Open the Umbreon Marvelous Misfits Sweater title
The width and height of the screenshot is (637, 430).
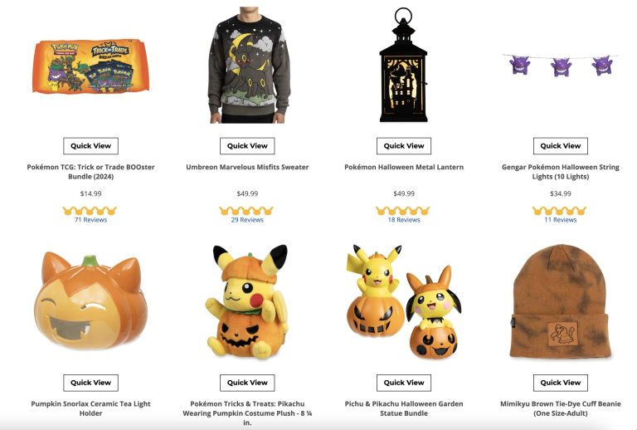coord(247,167)
